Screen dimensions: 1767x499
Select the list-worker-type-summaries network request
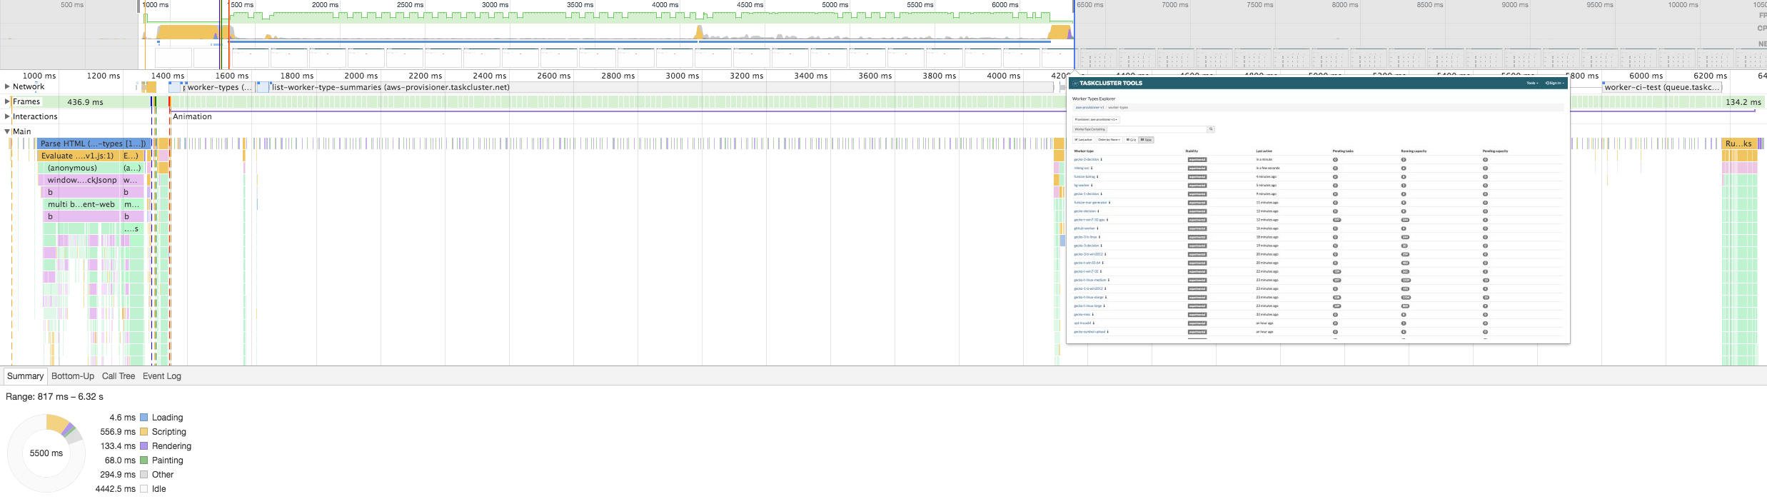click(662, 87)
